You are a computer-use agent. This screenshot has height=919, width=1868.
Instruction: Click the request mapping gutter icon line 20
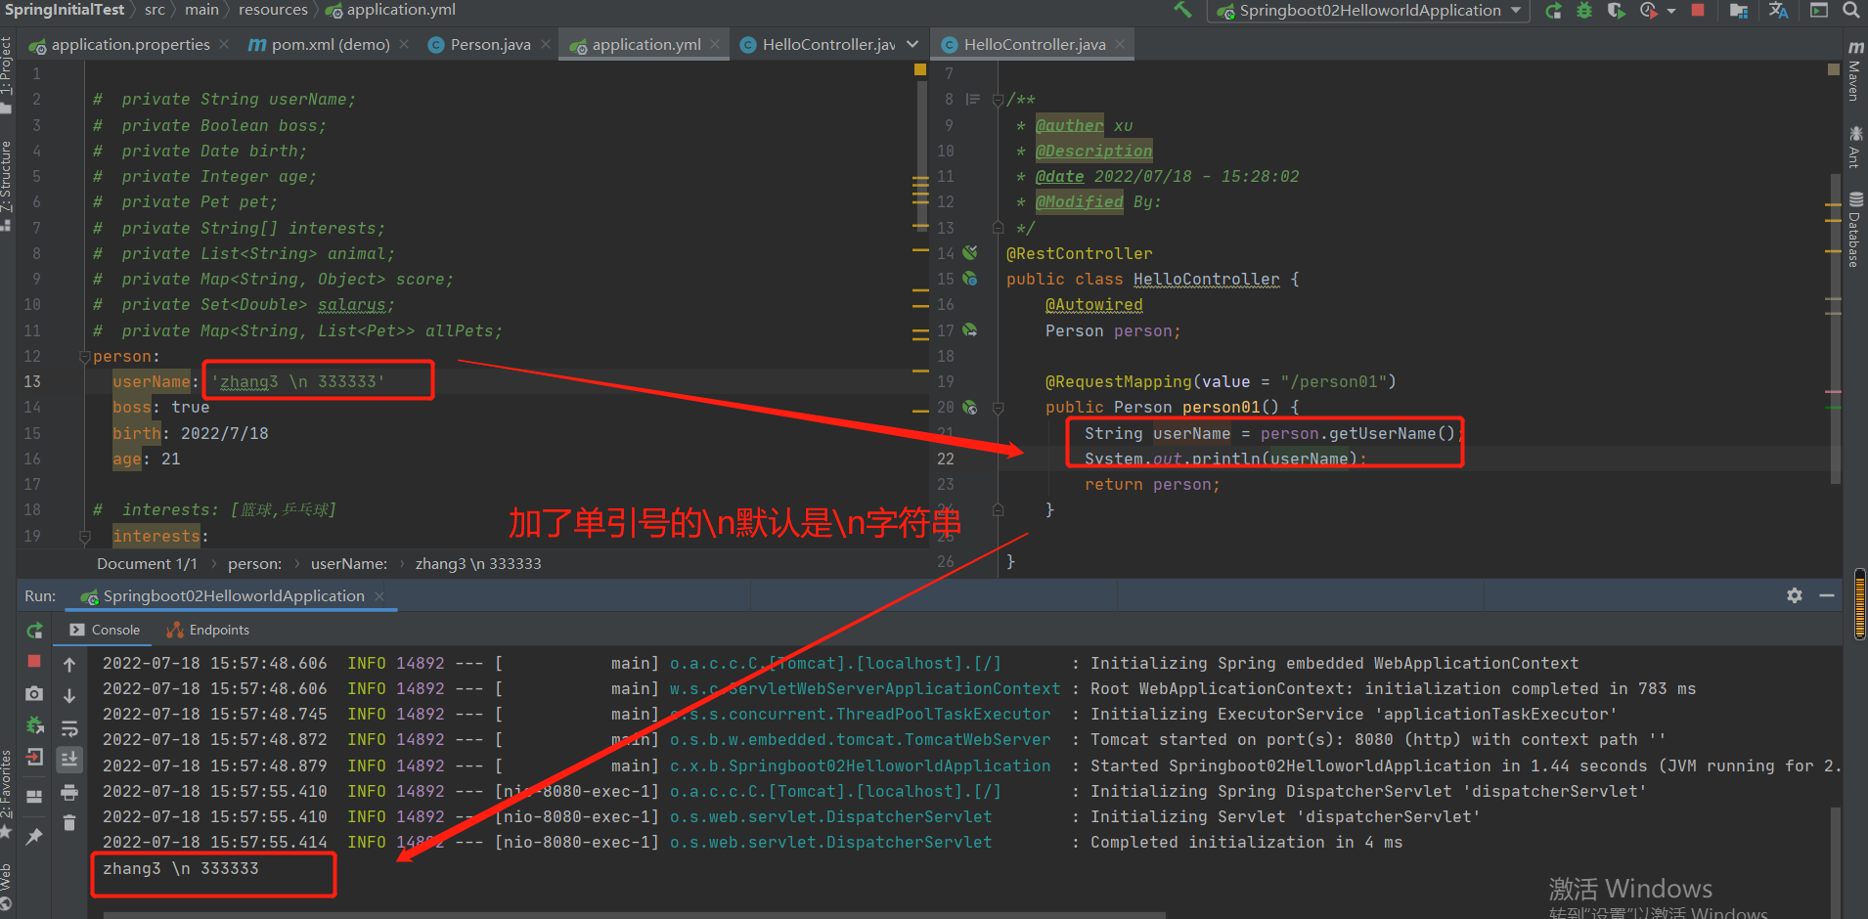970,407
